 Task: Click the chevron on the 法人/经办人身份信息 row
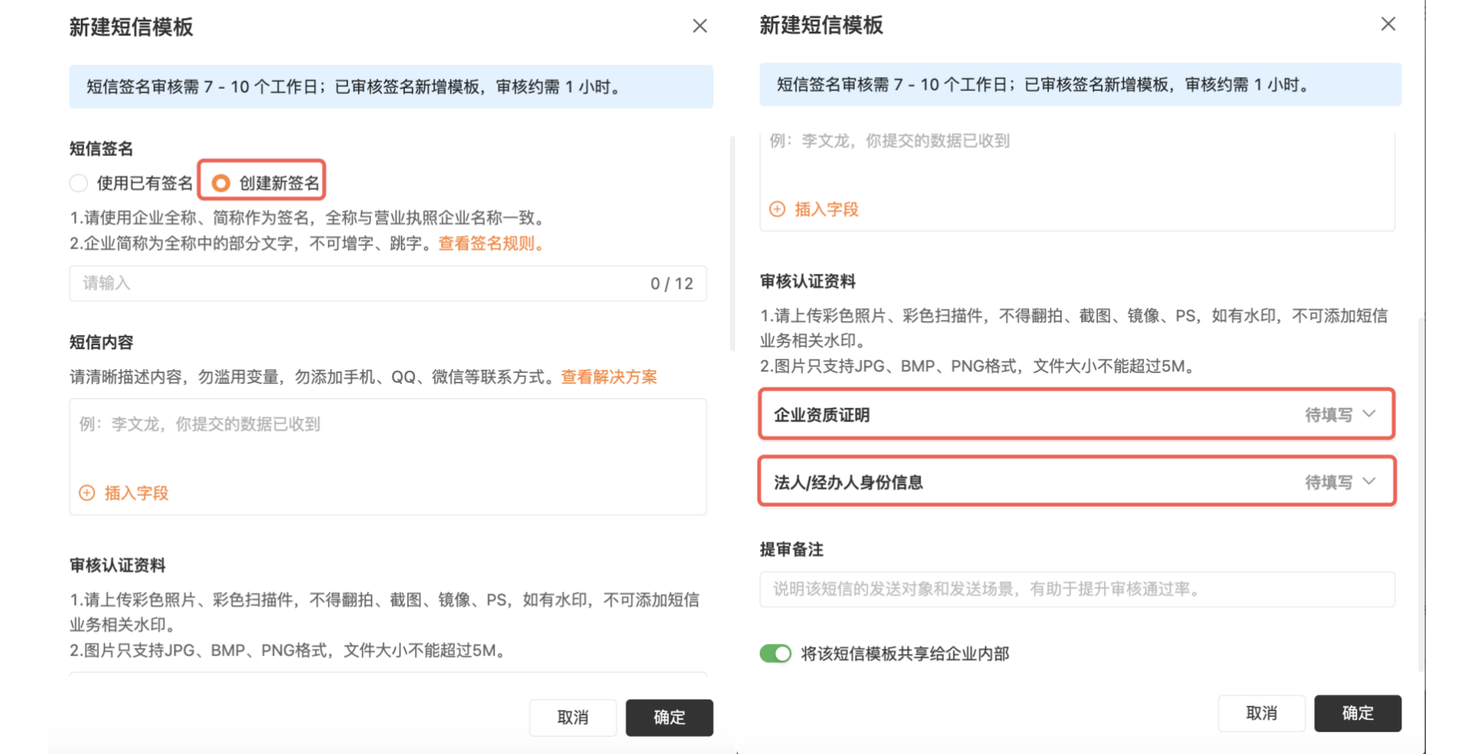click(1369, 482)
